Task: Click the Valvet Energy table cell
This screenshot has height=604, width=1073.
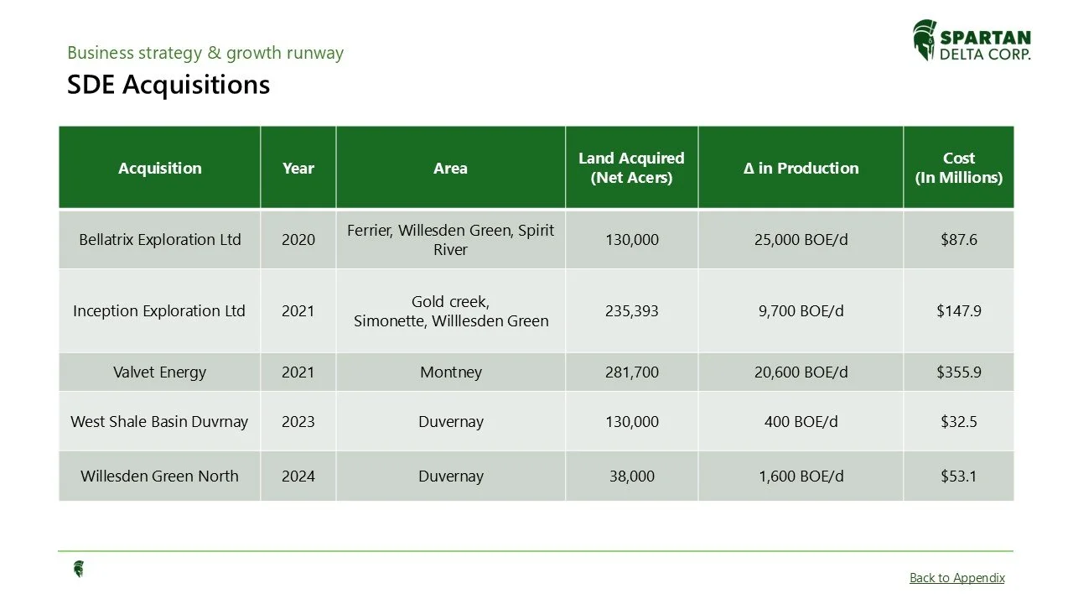Action: (x=159, y=372)
